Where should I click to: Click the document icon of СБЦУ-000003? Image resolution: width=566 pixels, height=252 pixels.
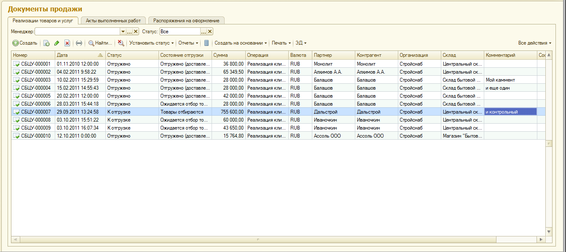point(16,80)
